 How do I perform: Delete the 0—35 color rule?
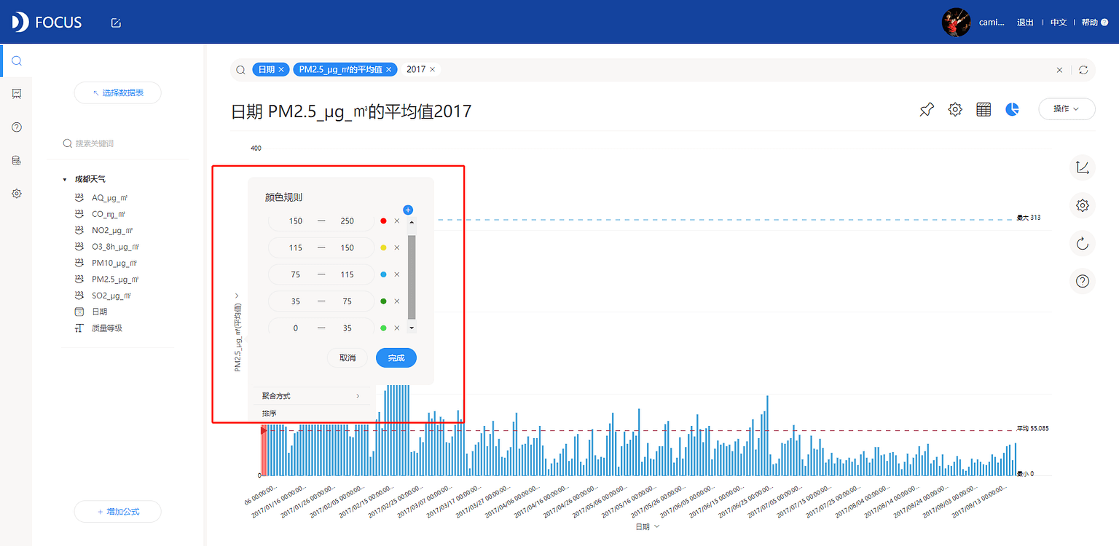tap(397, 328)
